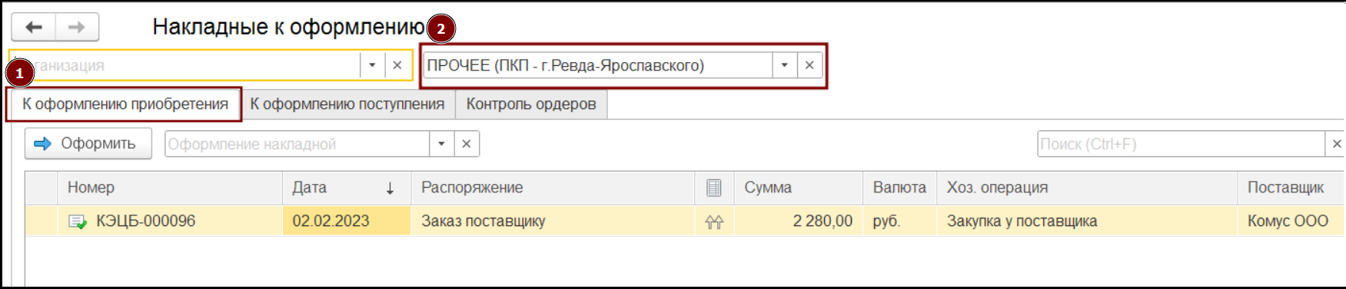Screen dimensions: 1346x289
Task: Expand the organization dropdown
Action: click(372, 65)
